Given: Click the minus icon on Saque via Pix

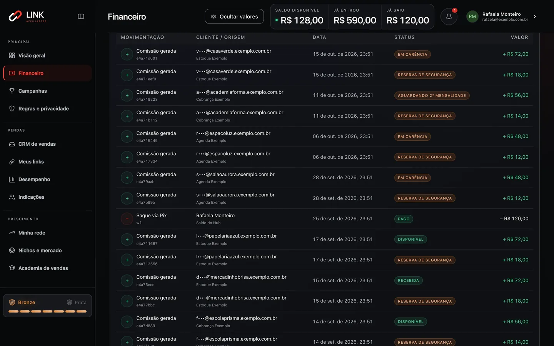Looking at the screenshot, I should tap(127, 219).
